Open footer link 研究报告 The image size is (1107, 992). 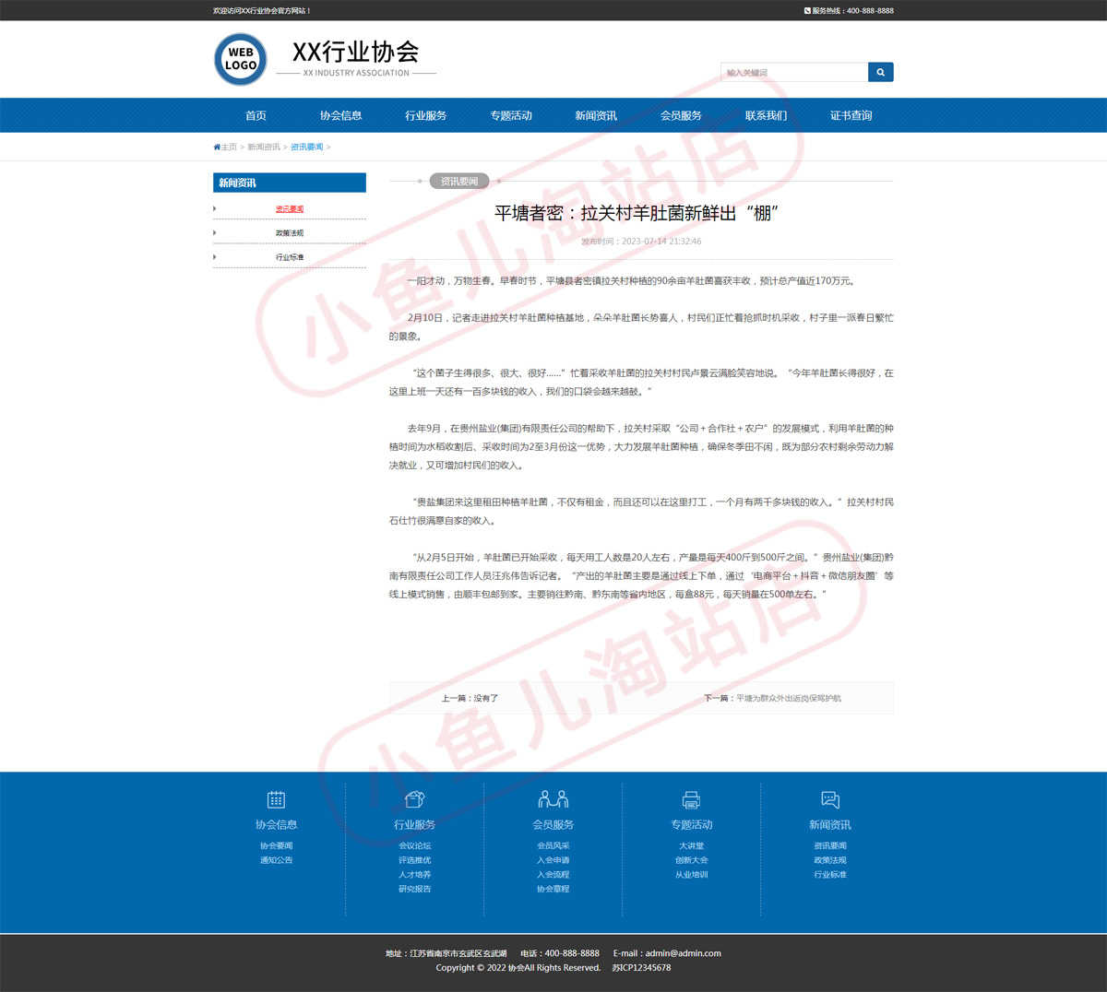[x=414, y=889]
